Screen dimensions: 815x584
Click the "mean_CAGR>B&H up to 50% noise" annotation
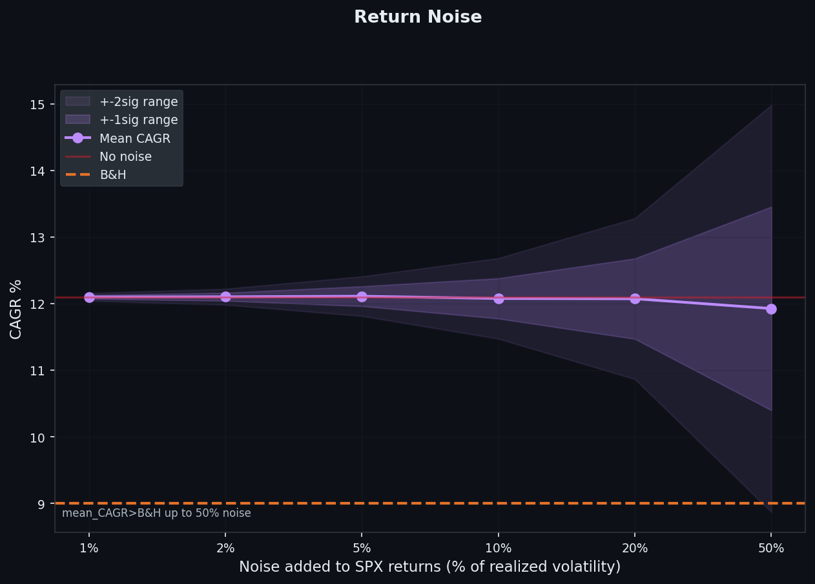(156, 514)
